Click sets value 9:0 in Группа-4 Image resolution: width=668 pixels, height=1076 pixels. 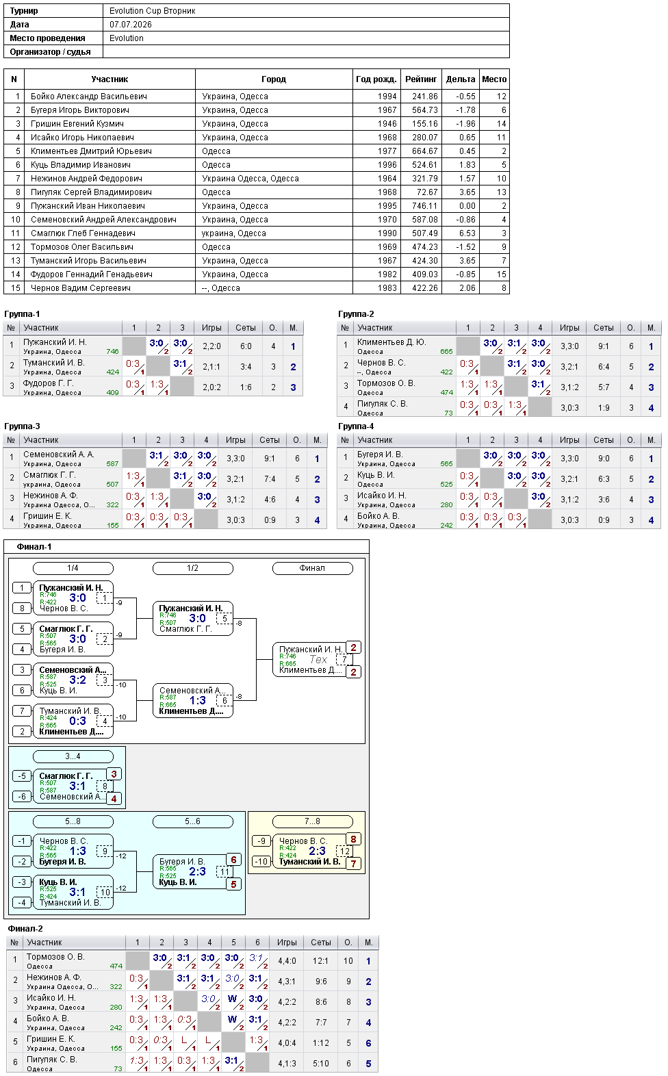[604, 459]
